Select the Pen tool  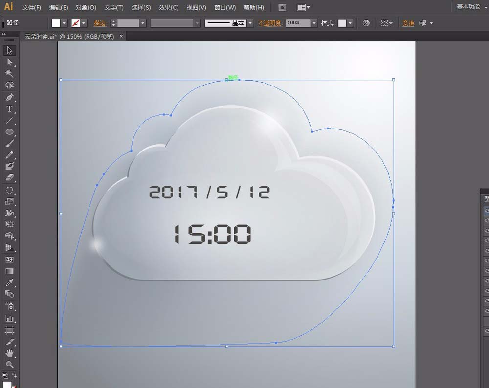[x=9, y=97]
